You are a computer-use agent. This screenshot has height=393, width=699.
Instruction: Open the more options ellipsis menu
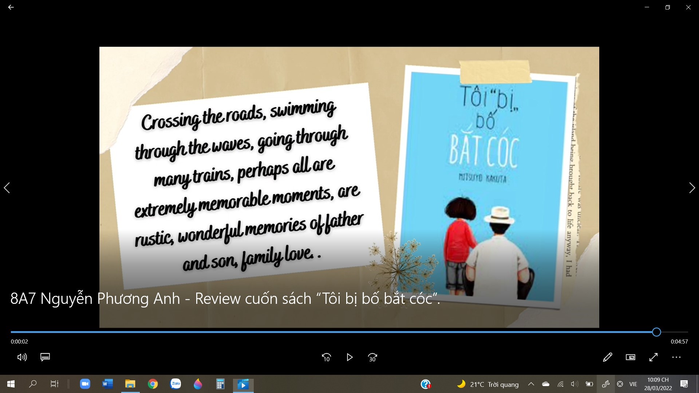pyautogui.click(x=676, y=357)
